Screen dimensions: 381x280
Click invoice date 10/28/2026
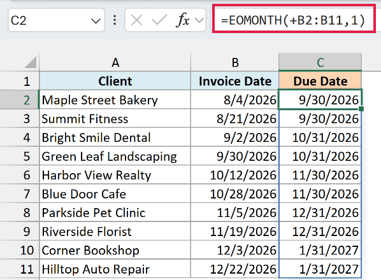click(x=235, y=193)
